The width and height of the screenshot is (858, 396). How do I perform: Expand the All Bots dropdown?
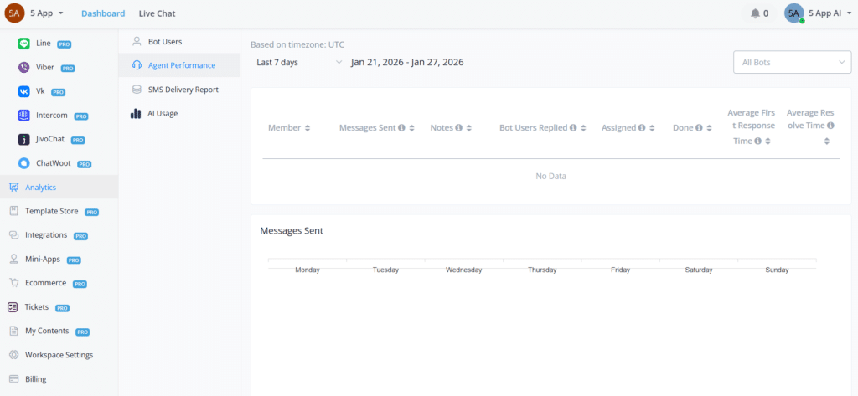click(791, 62)
